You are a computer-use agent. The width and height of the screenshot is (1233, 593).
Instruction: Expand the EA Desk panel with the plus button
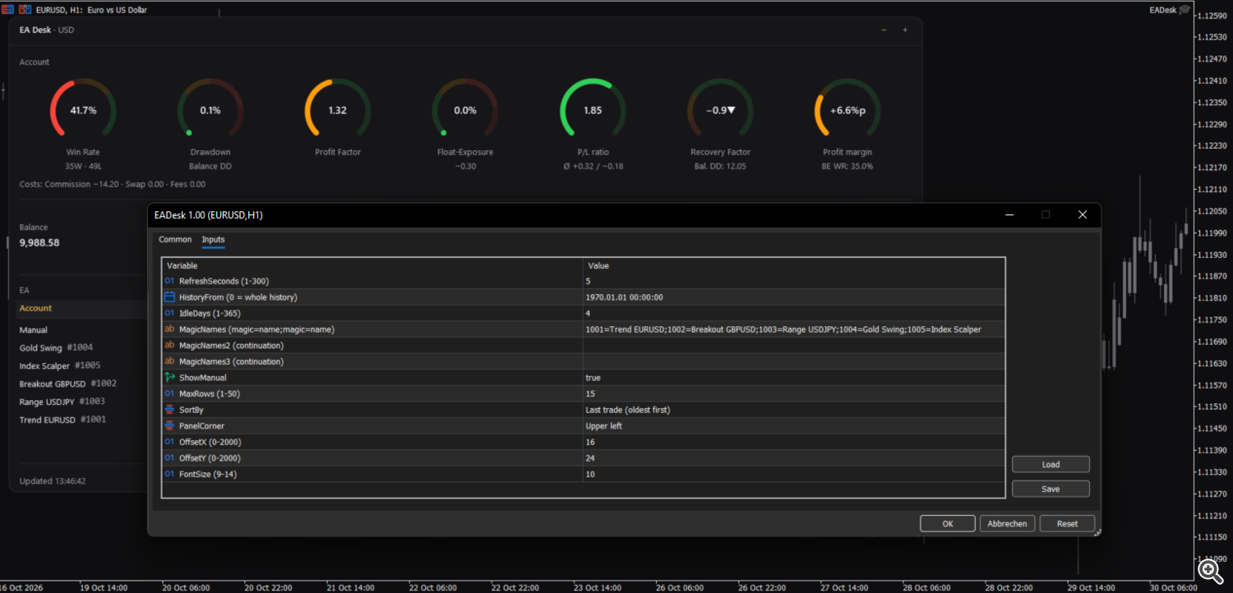pyautogui.click(x=905, y=30)
